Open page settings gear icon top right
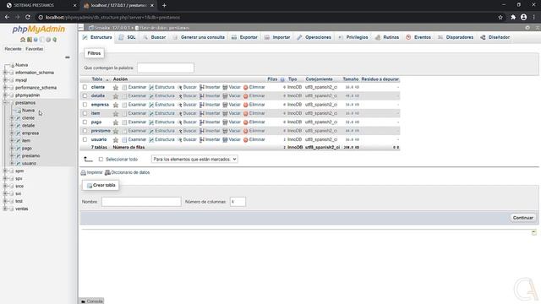The width and height of the screenshot is (541, 304). (x=527, y=28)
